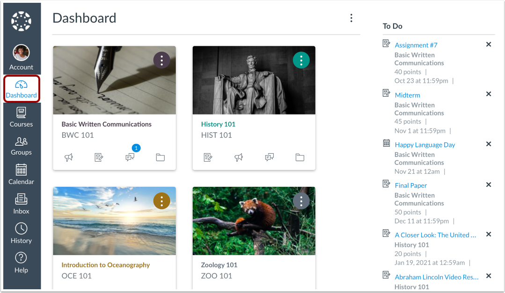Click the discussion notification badge showing 1

click(136, 148)
